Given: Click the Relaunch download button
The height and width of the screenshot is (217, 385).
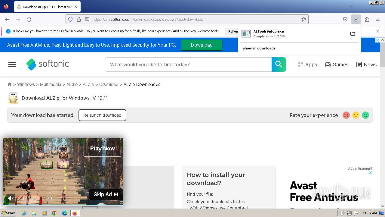Looking at the screenshot, I should click(102, 115).
